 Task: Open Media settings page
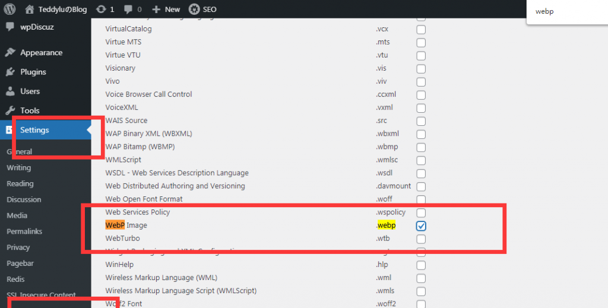coord(17,215)
